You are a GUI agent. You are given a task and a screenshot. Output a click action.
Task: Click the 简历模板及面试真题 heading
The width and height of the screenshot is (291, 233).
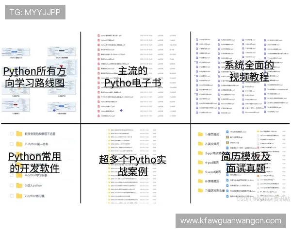[246, 162]
